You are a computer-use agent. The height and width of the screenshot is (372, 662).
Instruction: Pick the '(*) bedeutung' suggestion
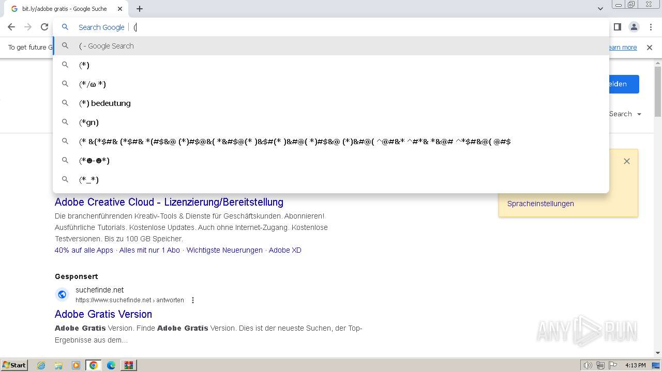[x=331, y=103]
